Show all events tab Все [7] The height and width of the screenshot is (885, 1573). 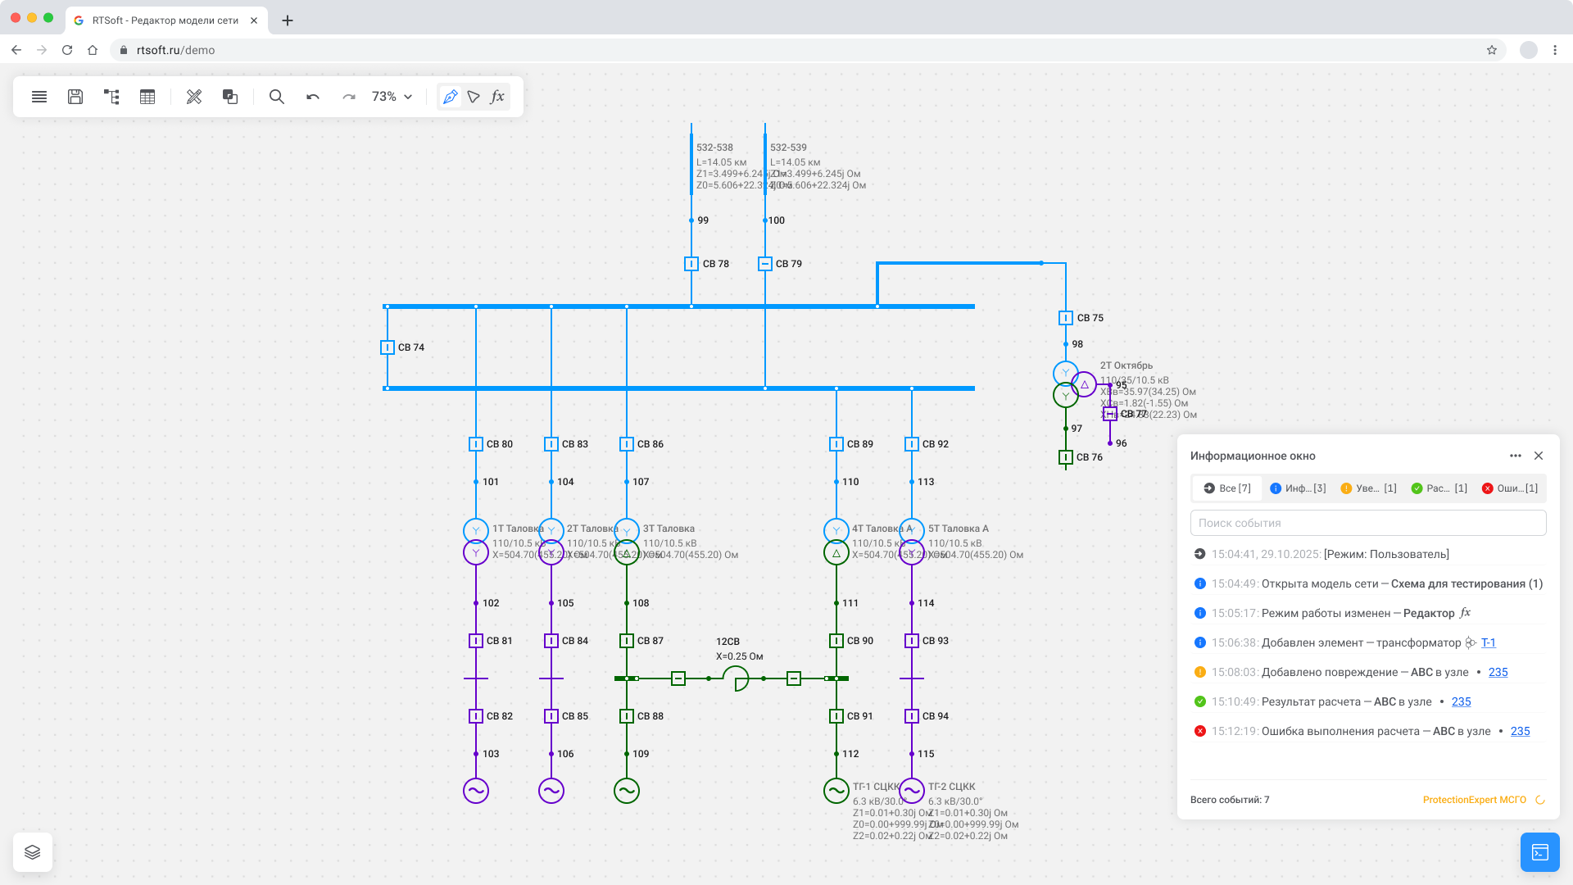pyautogui.click(x=1227, y=488)
